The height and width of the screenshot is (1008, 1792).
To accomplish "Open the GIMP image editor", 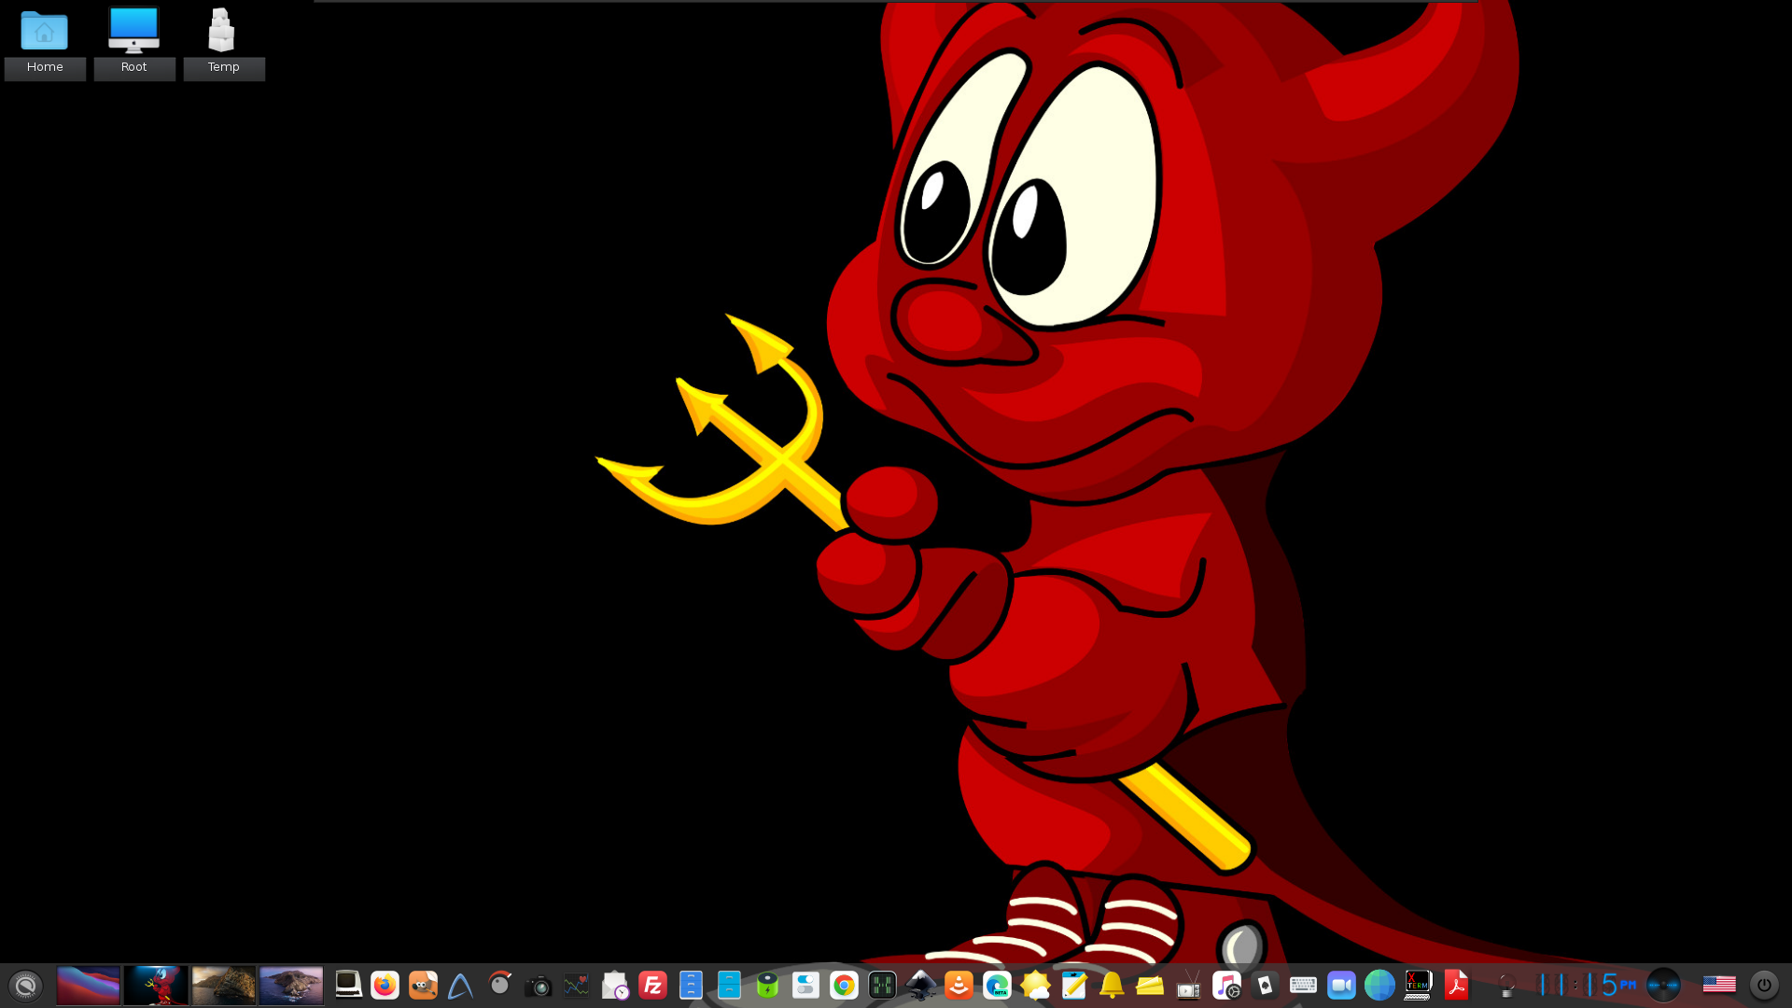I will 423,986.
